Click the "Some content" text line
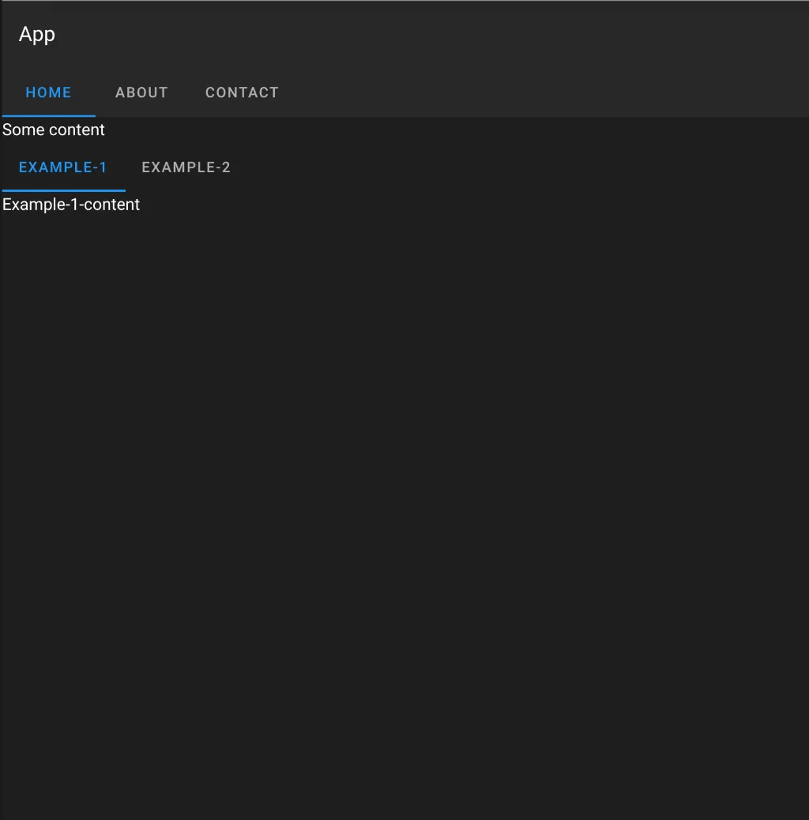809x820 pixels. point(54,130)
